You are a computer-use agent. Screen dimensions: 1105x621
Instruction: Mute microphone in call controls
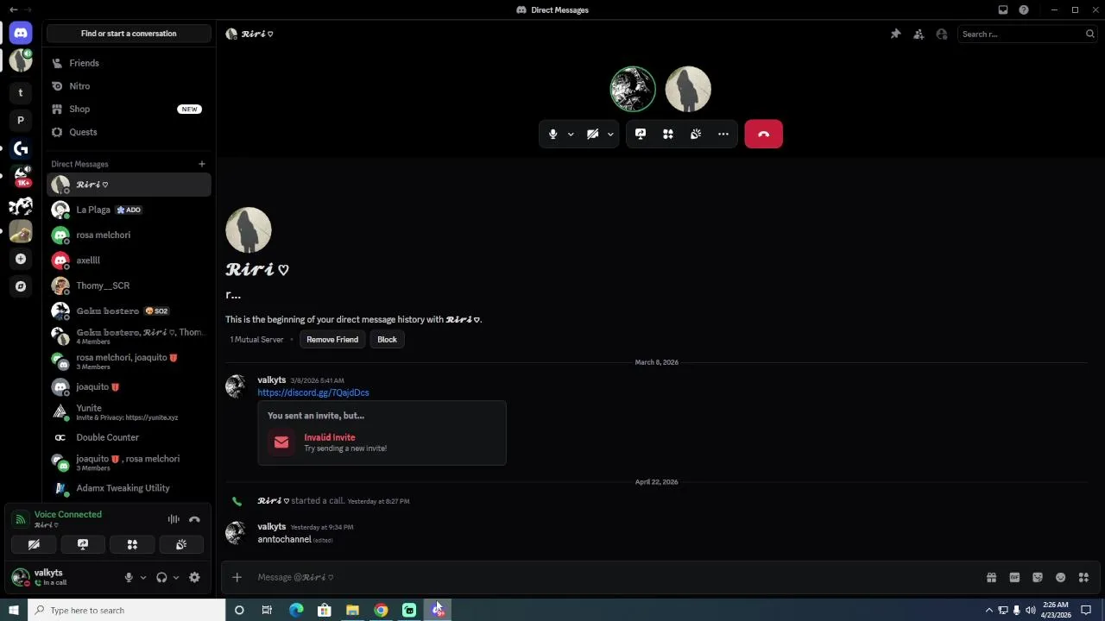(553, 134)
